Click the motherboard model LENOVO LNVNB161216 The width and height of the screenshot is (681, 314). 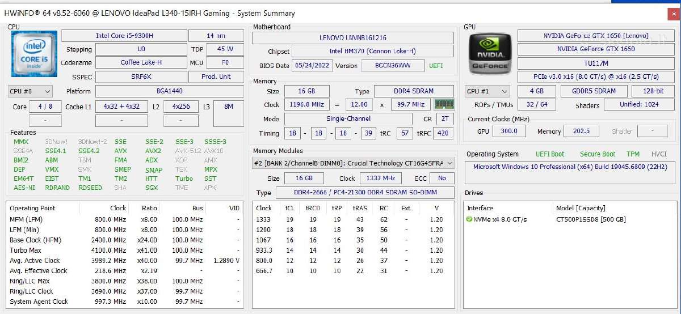(353, 37)
